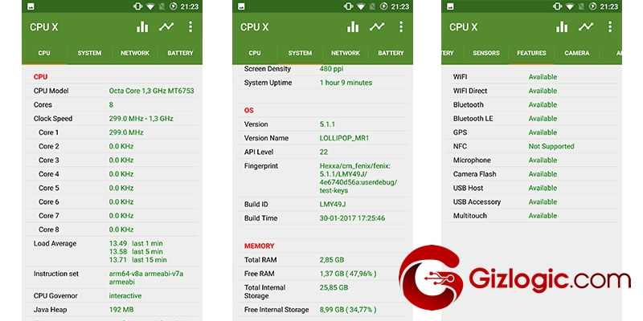Tap OS Version value 5.1.1
Screen dimensions: 643x321
tap(328, 124)
